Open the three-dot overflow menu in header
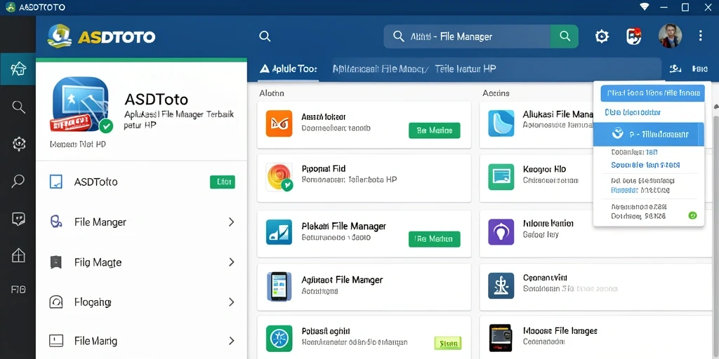 [700, 36]
